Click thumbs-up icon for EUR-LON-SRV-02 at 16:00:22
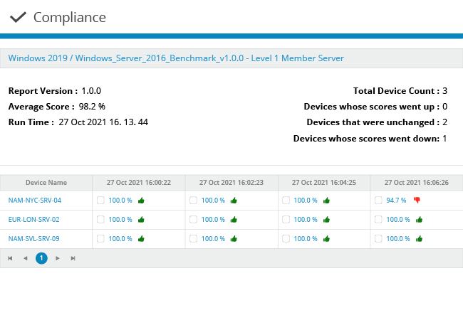The height and width of the screenshot is (325, 463). (x=141, y=220)
